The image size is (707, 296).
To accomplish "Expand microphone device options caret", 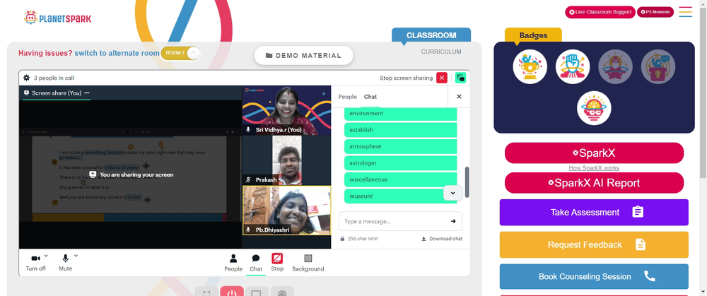I will [x=76, y=256].
